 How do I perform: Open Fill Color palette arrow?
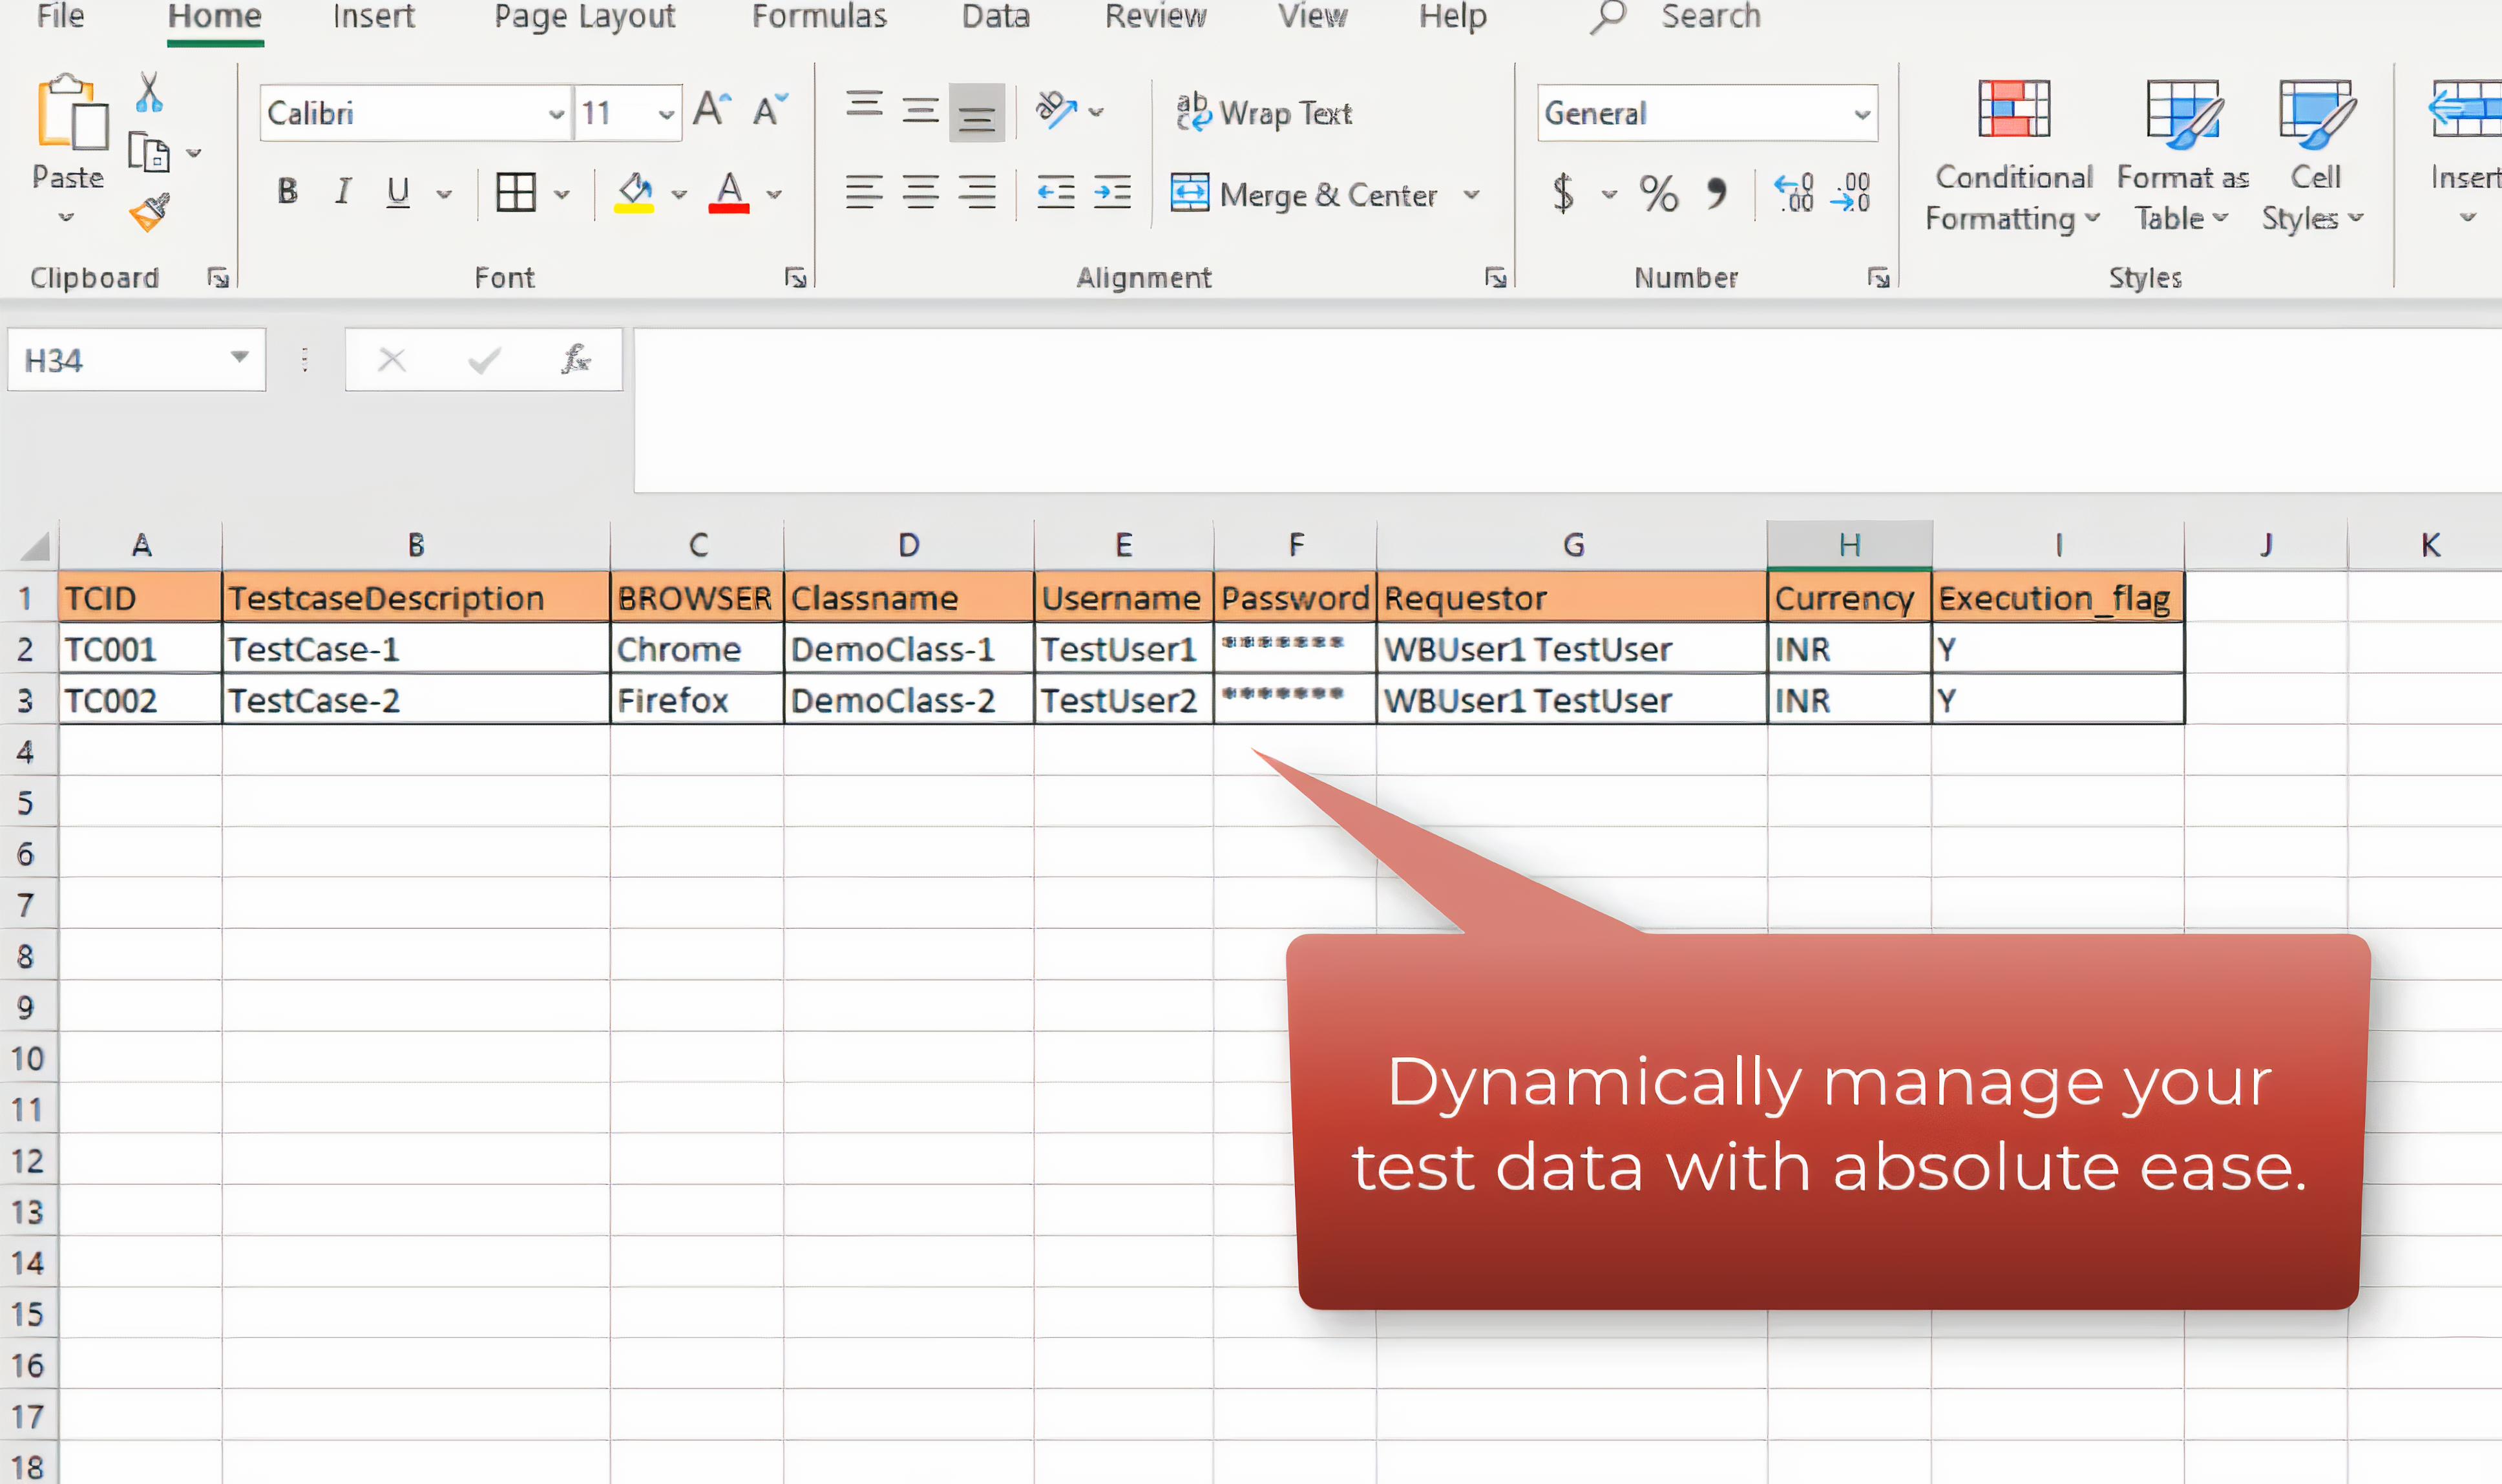click(x=678, y=194)
